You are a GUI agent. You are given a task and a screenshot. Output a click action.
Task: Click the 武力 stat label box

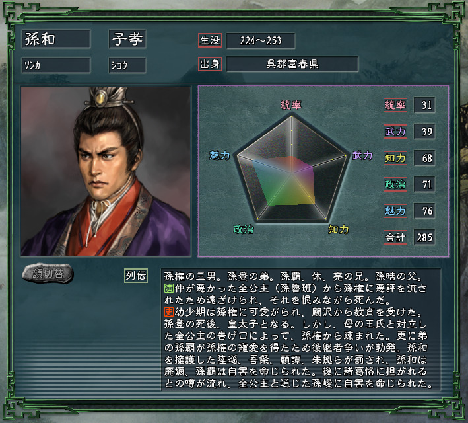395,132
